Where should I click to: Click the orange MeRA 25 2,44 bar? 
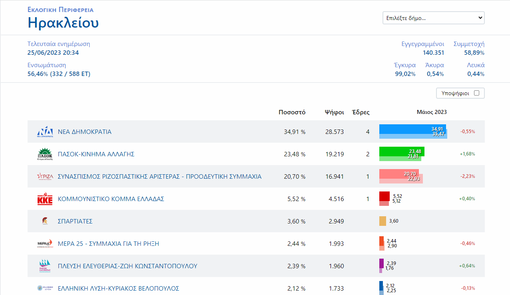381,241
